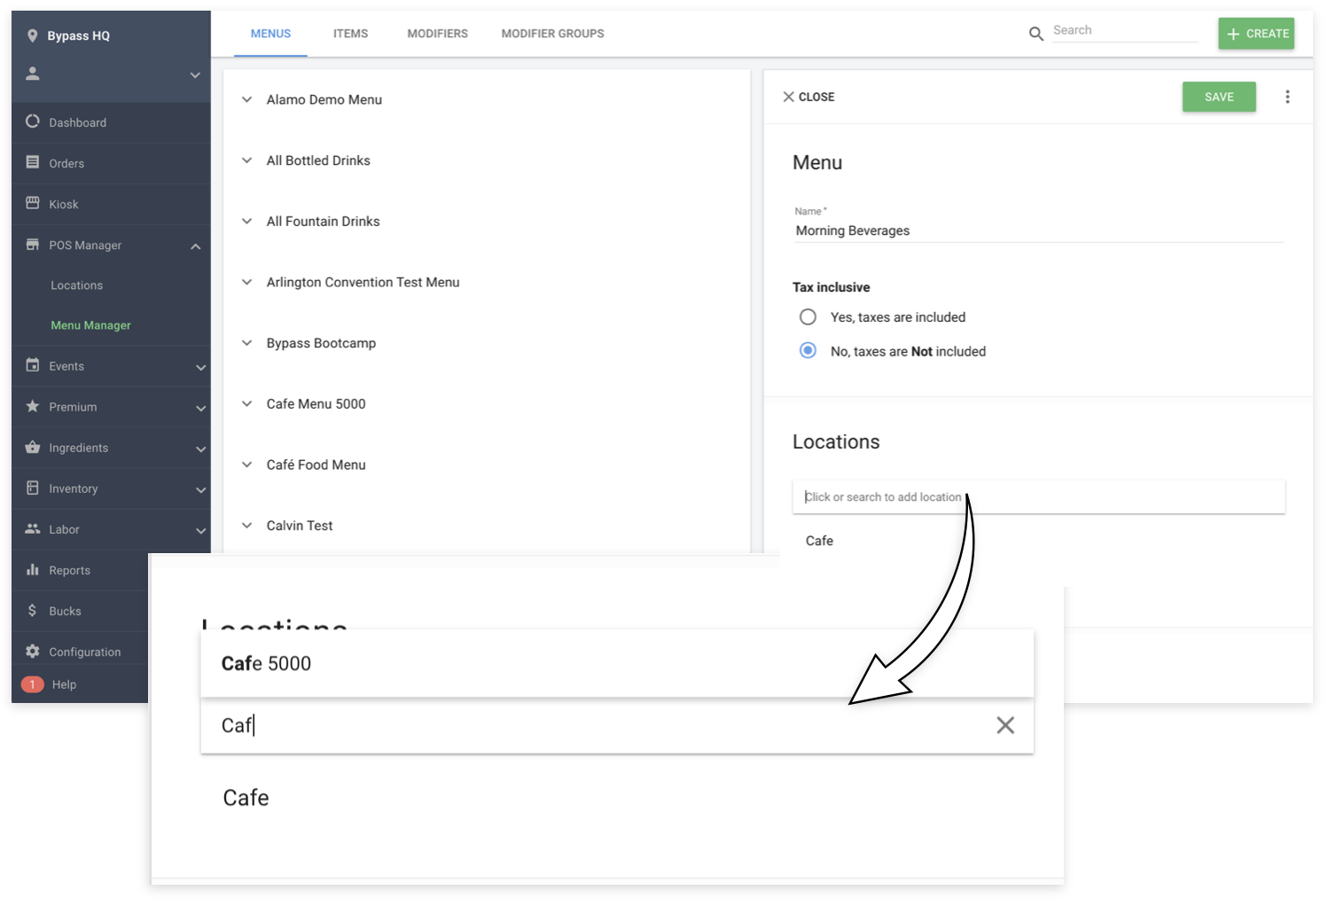
Task: Click the Bypass HQ location pin icon
Action: click(x=33, y=35)
